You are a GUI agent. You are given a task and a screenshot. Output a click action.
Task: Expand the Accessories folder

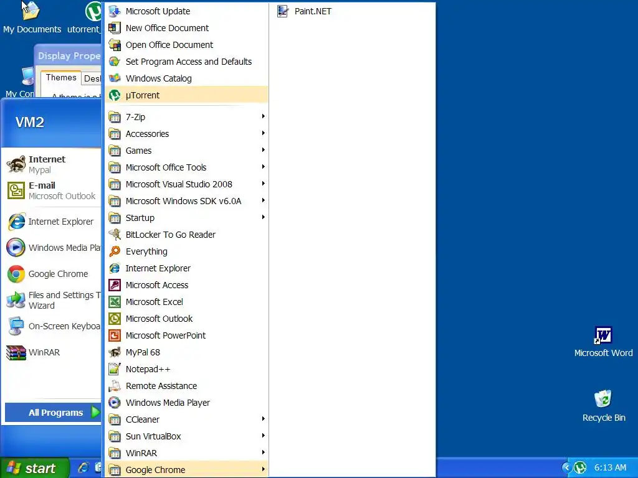186,134
